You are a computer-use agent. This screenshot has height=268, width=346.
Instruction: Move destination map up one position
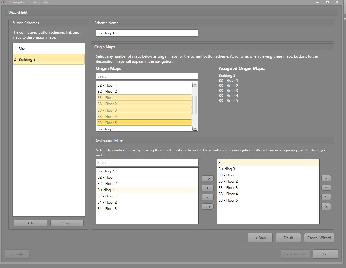coord(326,188)
